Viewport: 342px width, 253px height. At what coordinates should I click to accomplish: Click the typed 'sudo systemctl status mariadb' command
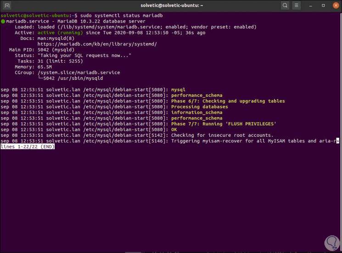tap(118, 16)
